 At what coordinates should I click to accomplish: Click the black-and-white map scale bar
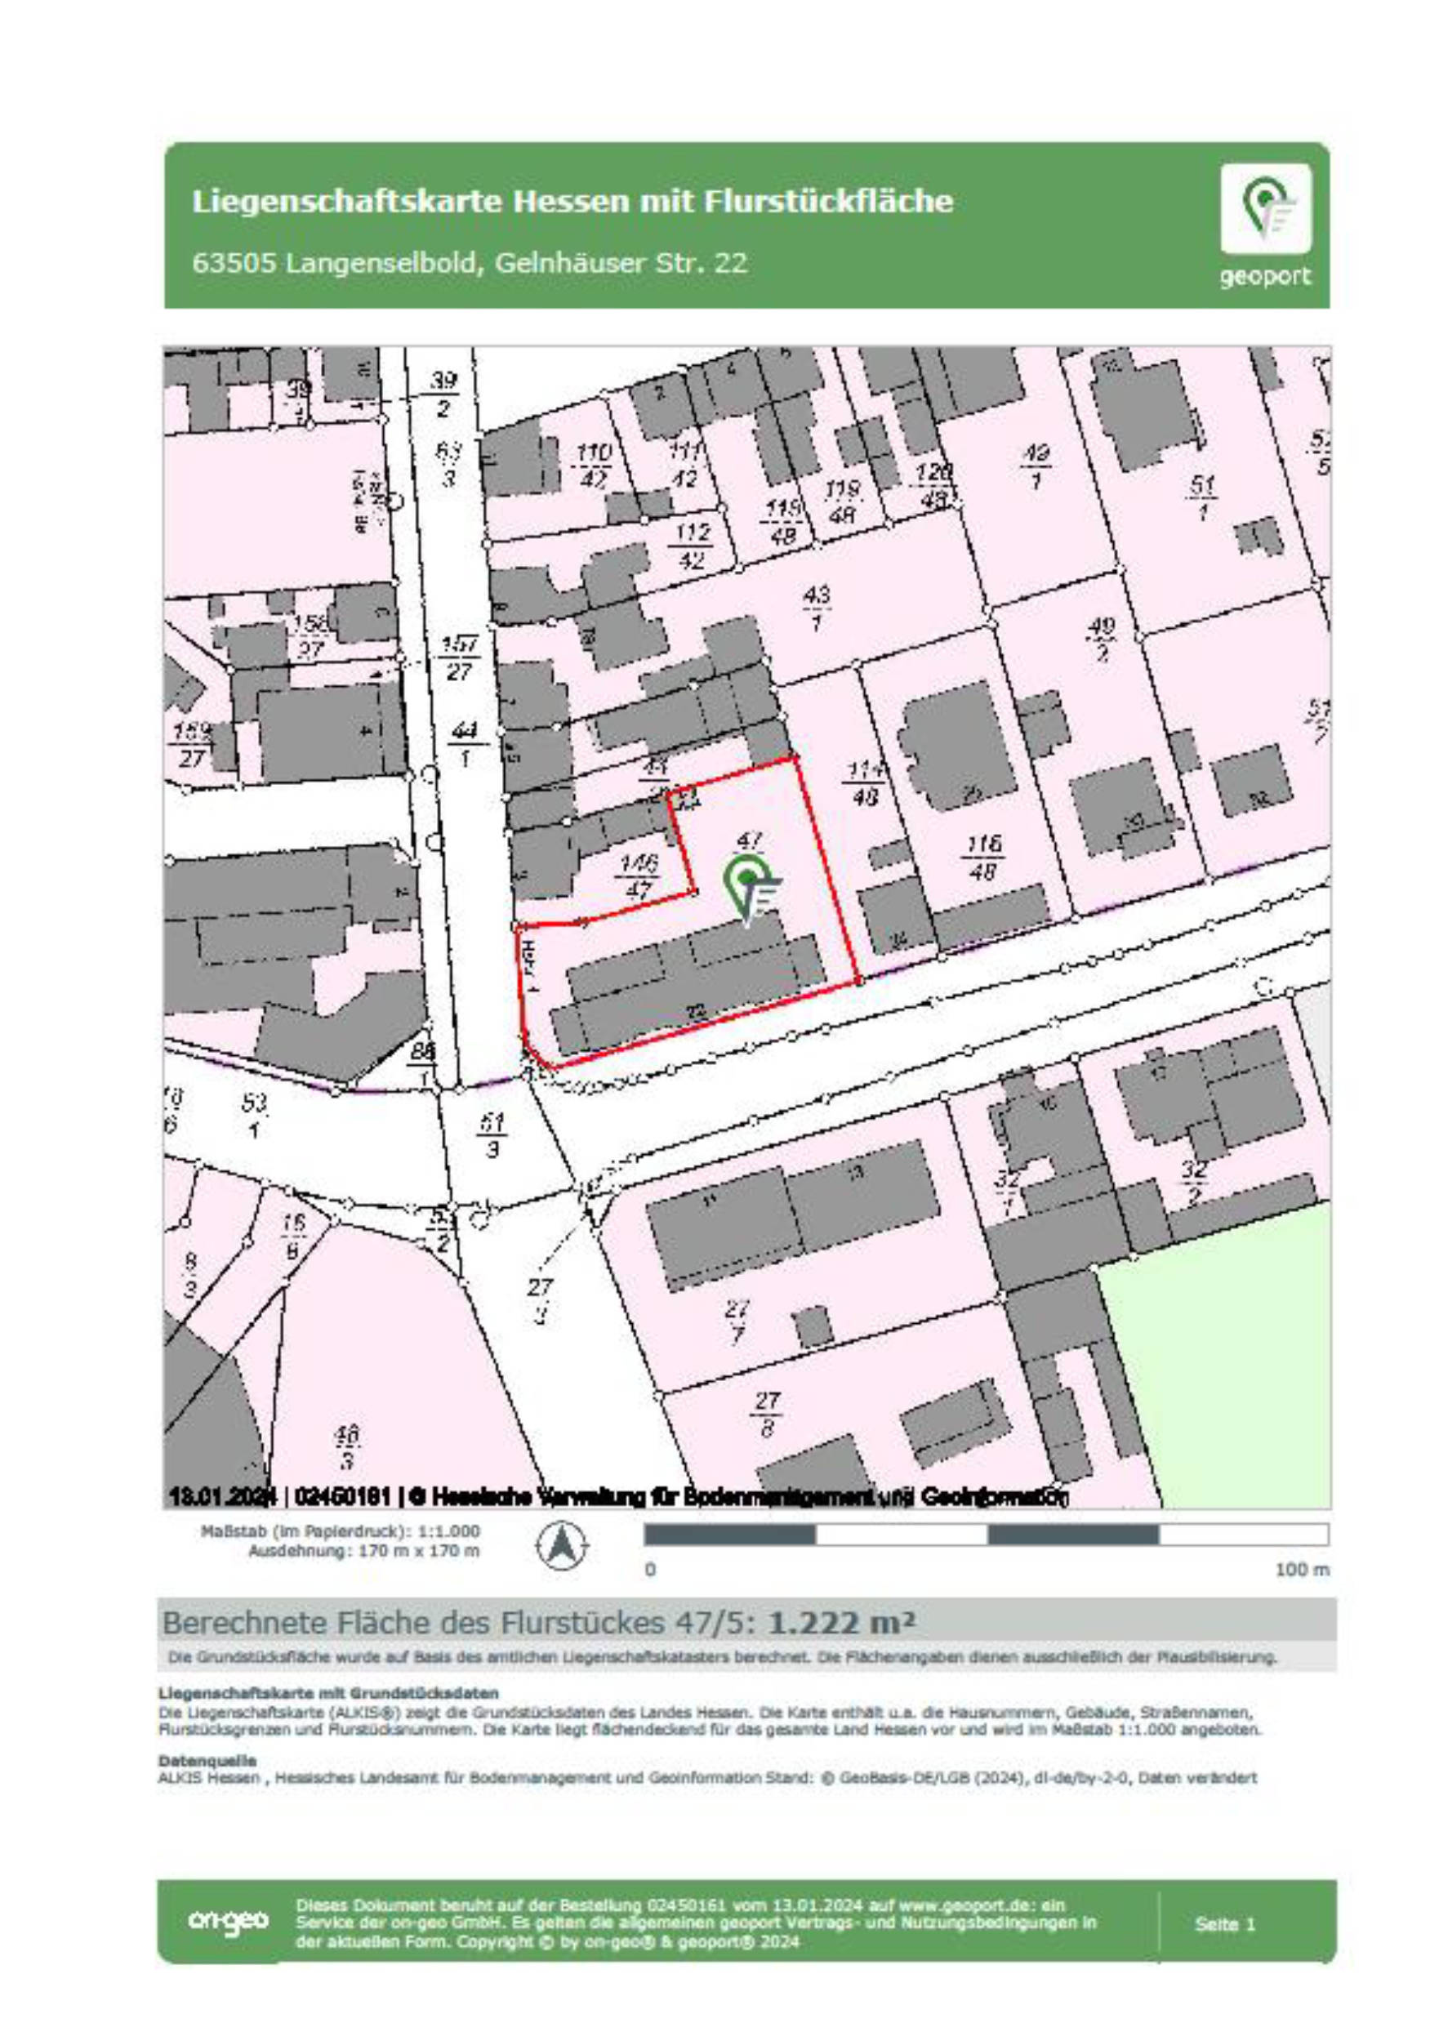click(x=987, y=1534)
